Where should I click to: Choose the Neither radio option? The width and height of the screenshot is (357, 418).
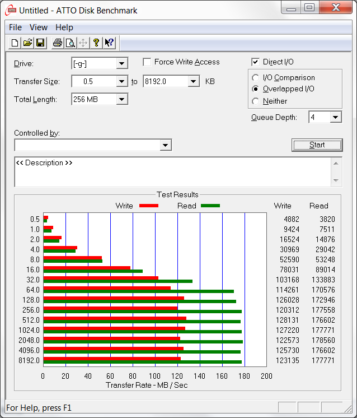pyautogui.click(x=256, y=101)
